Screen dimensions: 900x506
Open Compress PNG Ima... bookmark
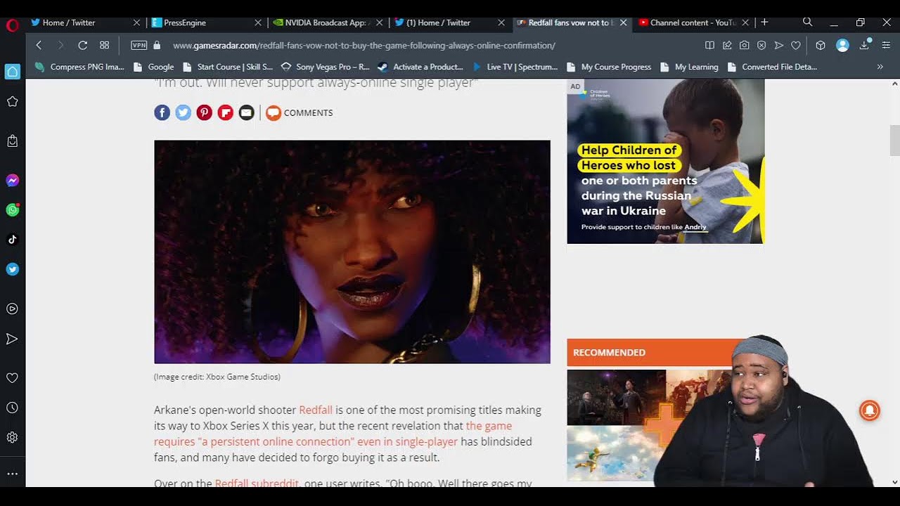[x=79, y=67]
